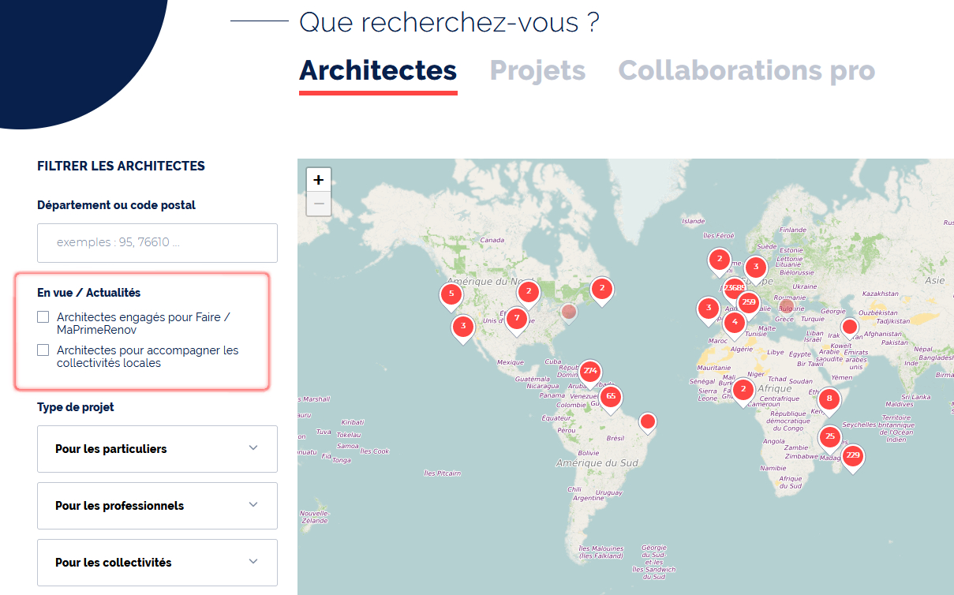
Task: Click the single red marker on Brazil's coast
Action: [x=648, y=422]
